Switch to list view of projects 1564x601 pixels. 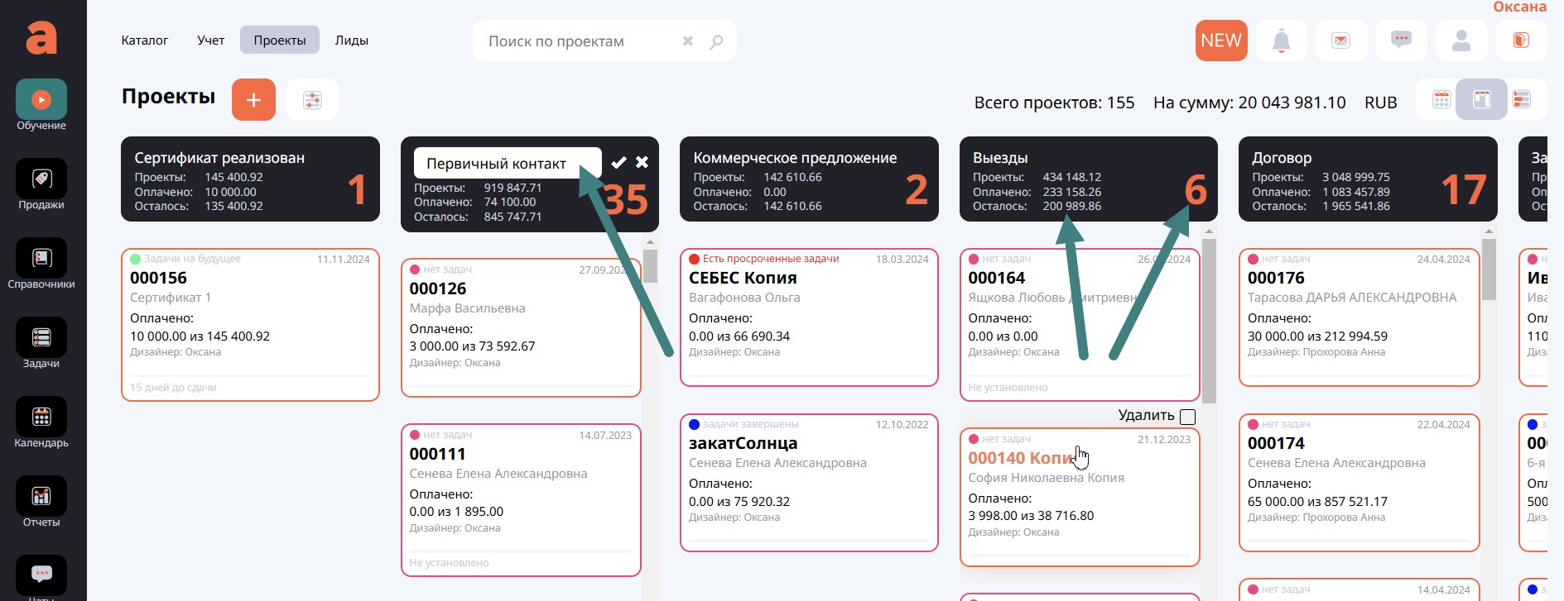coord(1521,100)
